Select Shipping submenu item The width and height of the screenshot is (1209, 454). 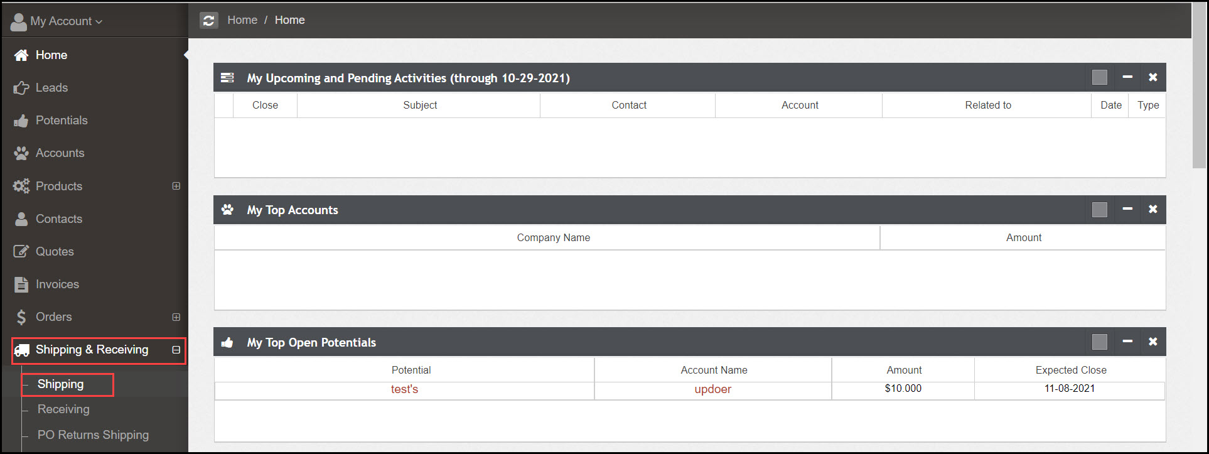[60, 384]
